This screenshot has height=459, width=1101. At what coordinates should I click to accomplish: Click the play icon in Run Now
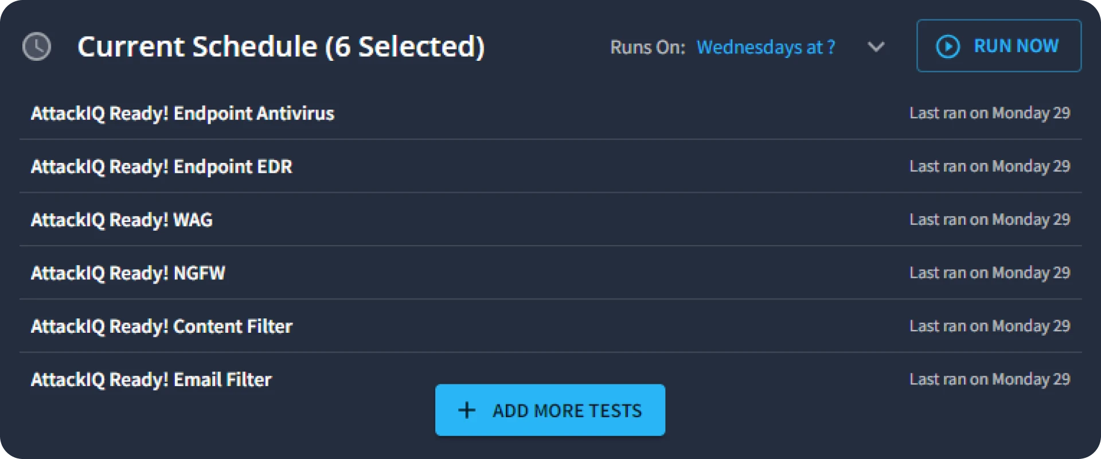(x=947, y=46)
